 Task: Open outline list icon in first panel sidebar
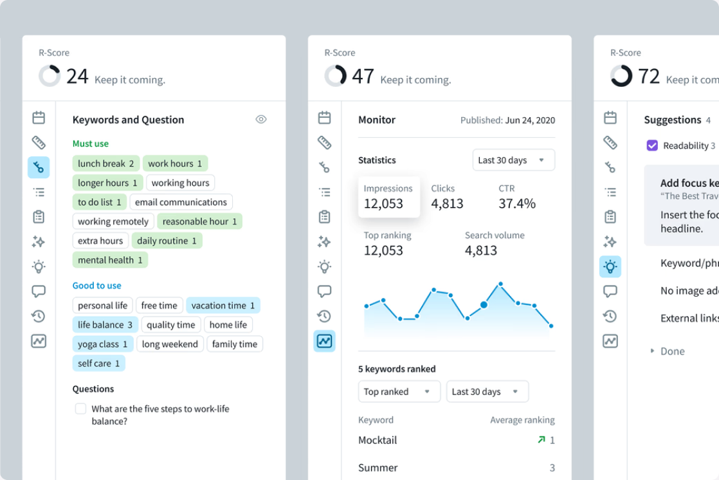tap(39, 192)
